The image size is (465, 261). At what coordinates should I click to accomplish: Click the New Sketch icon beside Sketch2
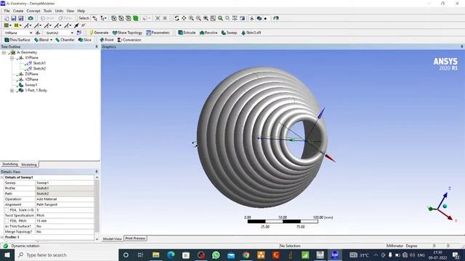79,33
